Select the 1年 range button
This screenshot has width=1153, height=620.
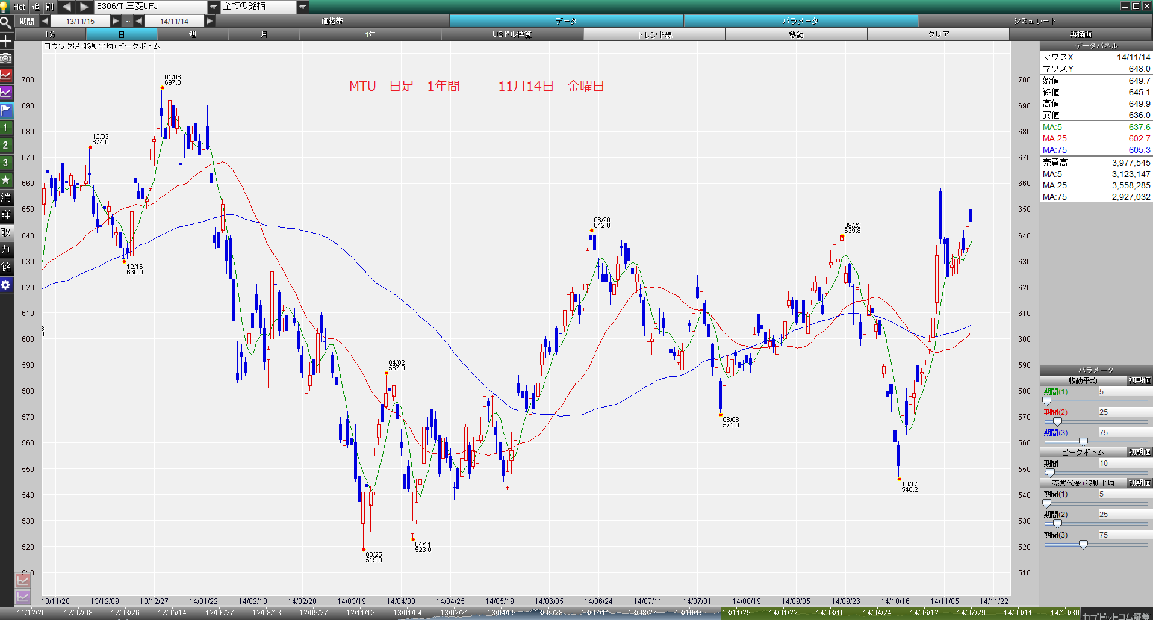[370, 34]
